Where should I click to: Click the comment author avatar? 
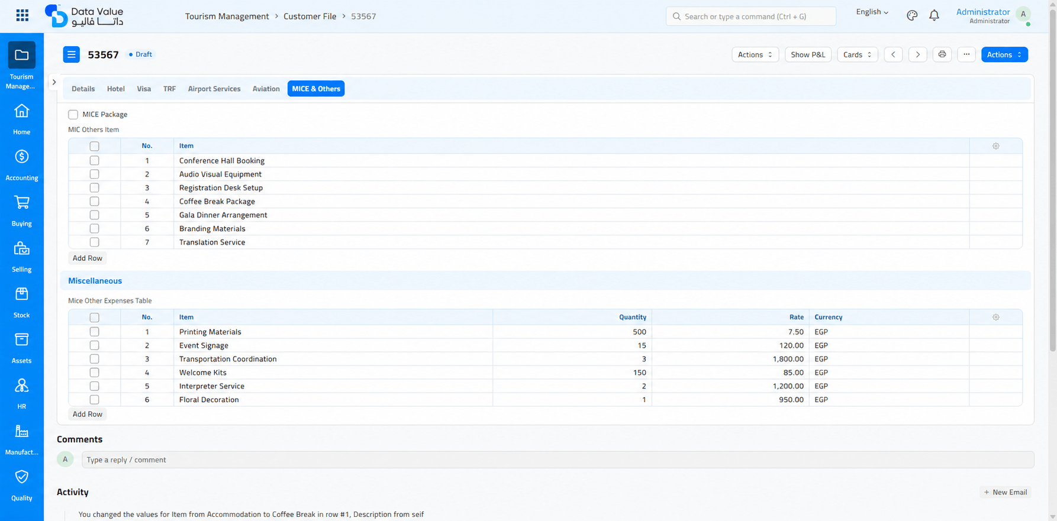point(65,459)
